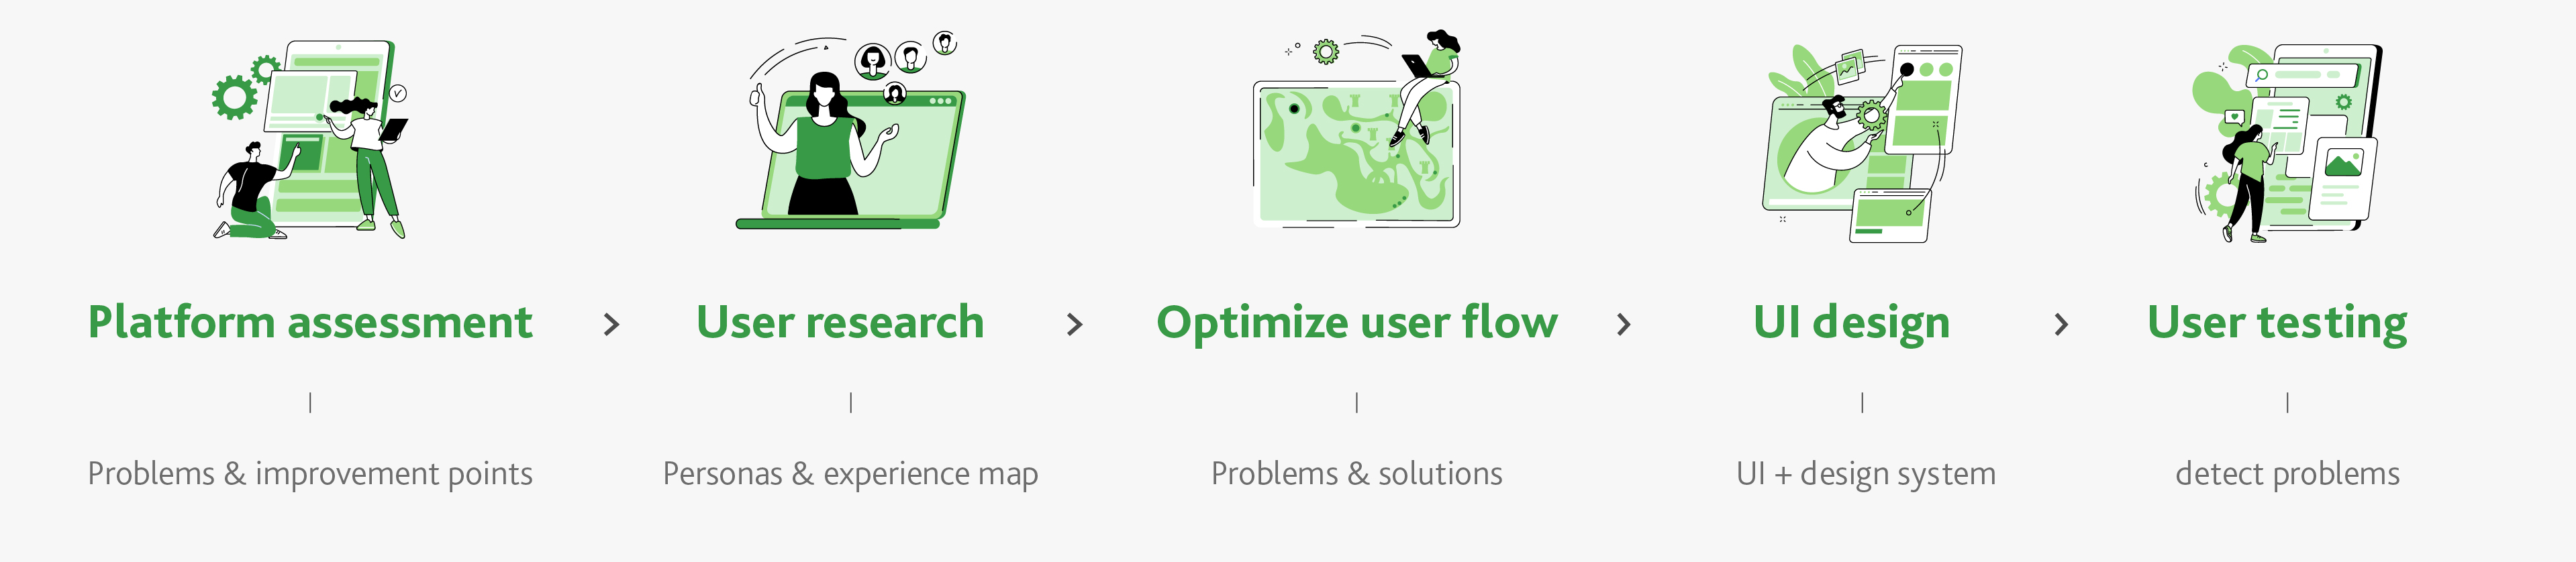Select the UI design heading
Viewport: 2576px width, 562px height.
[1851, 323]
